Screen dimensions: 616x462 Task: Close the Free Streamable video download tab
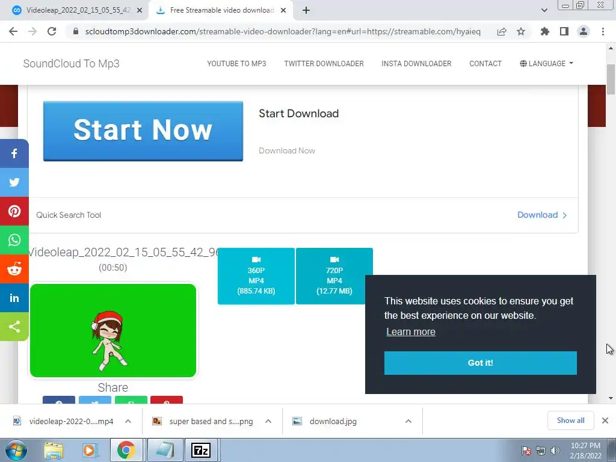click(x=283, y=10)
